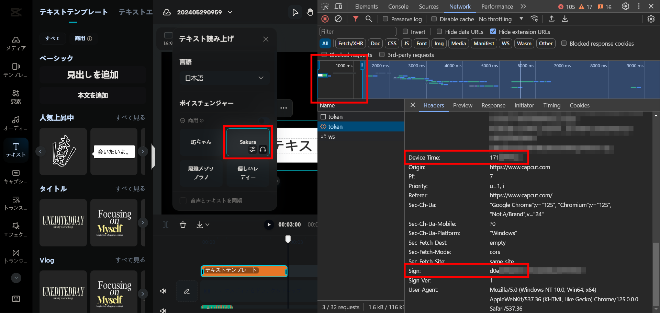Screen dimensions: 660x313
Task: Open DevTools settings gear
Action: [x=626, y=6]
